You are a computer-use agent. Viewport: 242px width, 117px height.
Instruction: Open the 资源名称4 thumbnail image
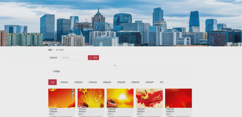tap(178, 98)
